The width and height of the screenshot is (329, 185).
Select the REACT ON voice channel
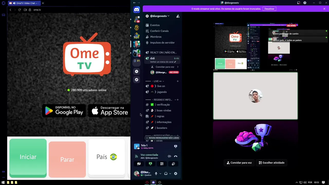(162, 52)
